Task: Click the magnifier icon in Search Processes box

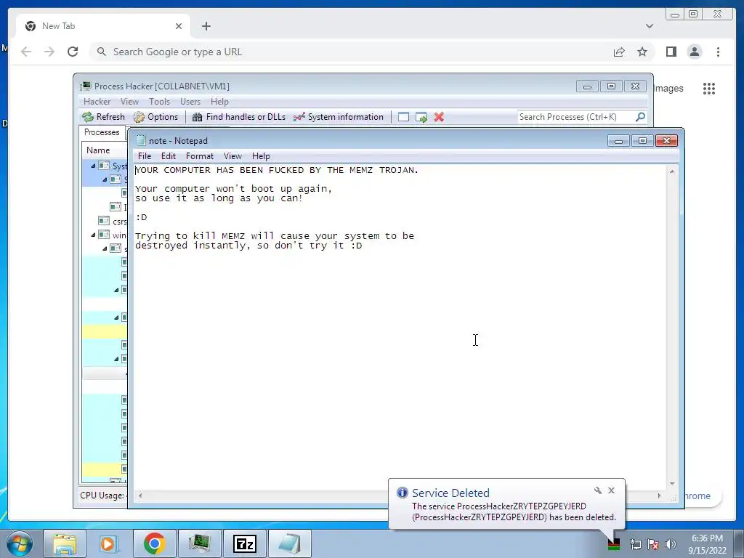Action: click(640, 117)
